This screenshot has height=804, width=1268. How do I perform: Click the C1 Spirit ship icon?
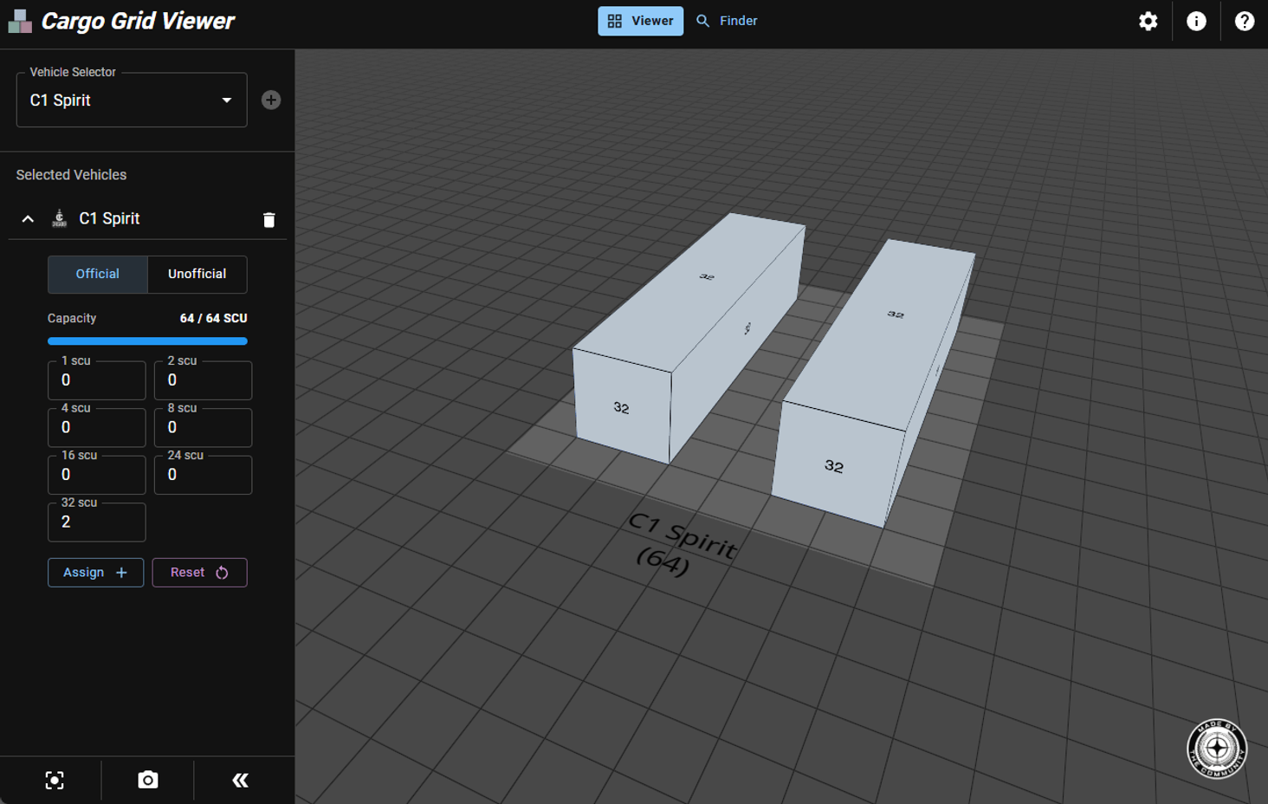(59, 218)
